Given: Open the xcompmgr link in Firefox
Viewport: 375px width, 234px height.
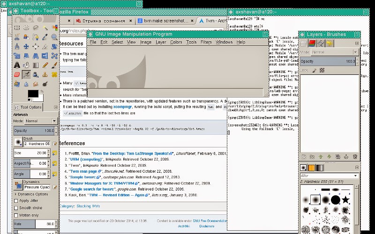Looking at the screenshot, I should pyautogui.click(x=122, y=107).
